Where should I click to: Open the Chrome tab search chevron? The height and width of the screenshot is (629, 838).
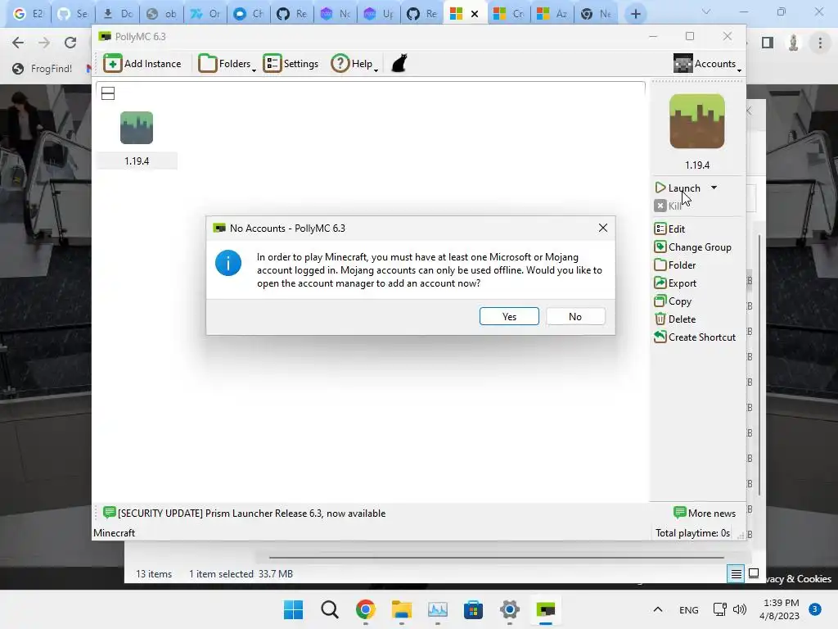[706, 11]
